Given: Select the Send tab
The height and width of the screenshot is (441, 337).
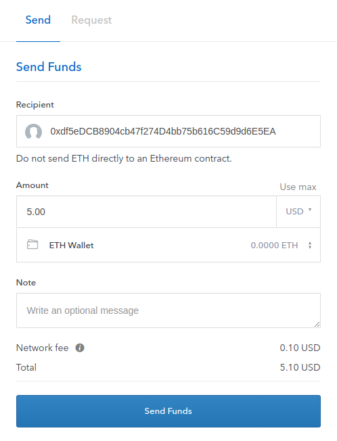Looking at the screenshot, I should pyautogui.click(x=38, y=20).
